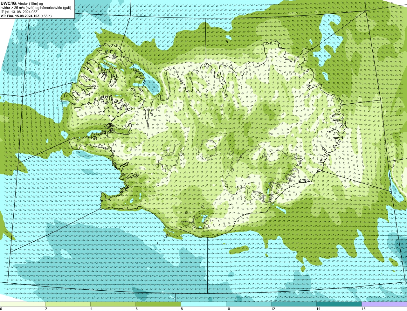Image resolution: width=407 pixels, height=311 pixels.
Task: Click the lavender legend swatch above 16 m/s
Action: [x=384, y=304]
